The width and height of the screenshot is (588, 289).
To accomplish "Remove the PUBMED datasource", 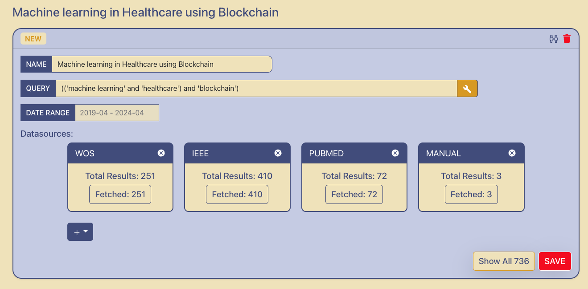I will click(x=395, y=153).
